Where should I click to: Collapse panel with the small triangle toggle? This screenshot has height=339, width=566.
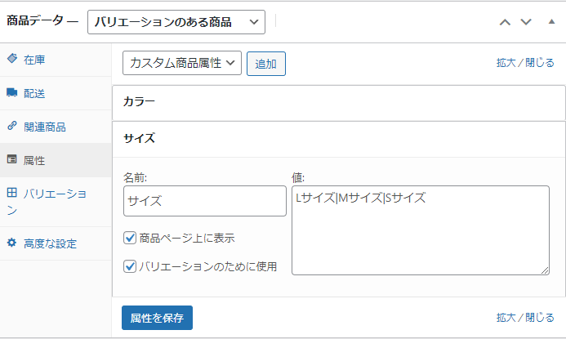tap(551, 22)
